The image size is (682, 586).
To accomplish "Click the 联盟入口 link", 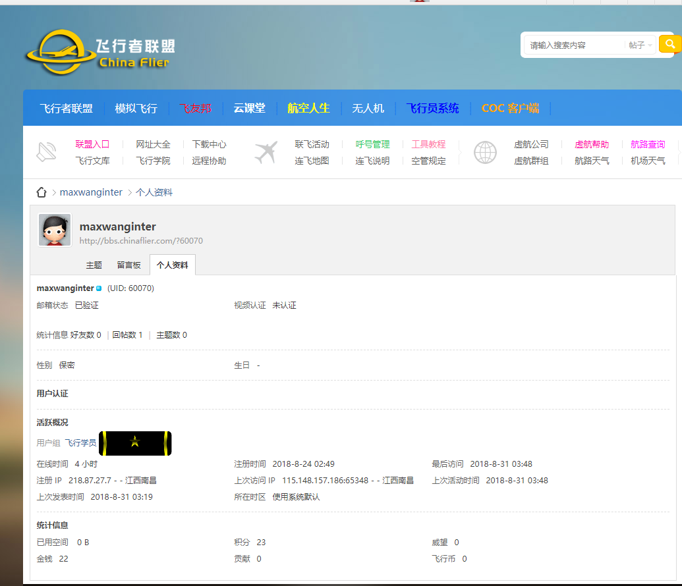I will click(x=92, y=144).
